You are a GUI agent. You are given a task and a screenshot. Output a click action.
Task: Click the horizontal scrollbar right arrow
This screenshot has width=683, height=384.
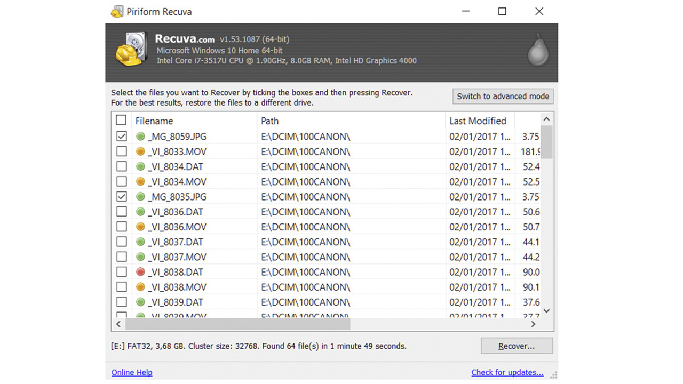tap(533, 324)
